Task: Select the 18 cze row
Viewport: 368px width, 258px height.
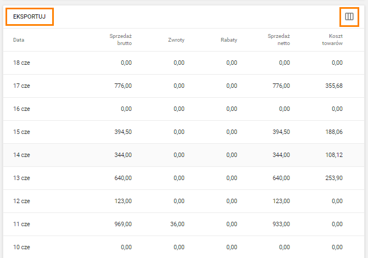Action: (x=22, y=63)
